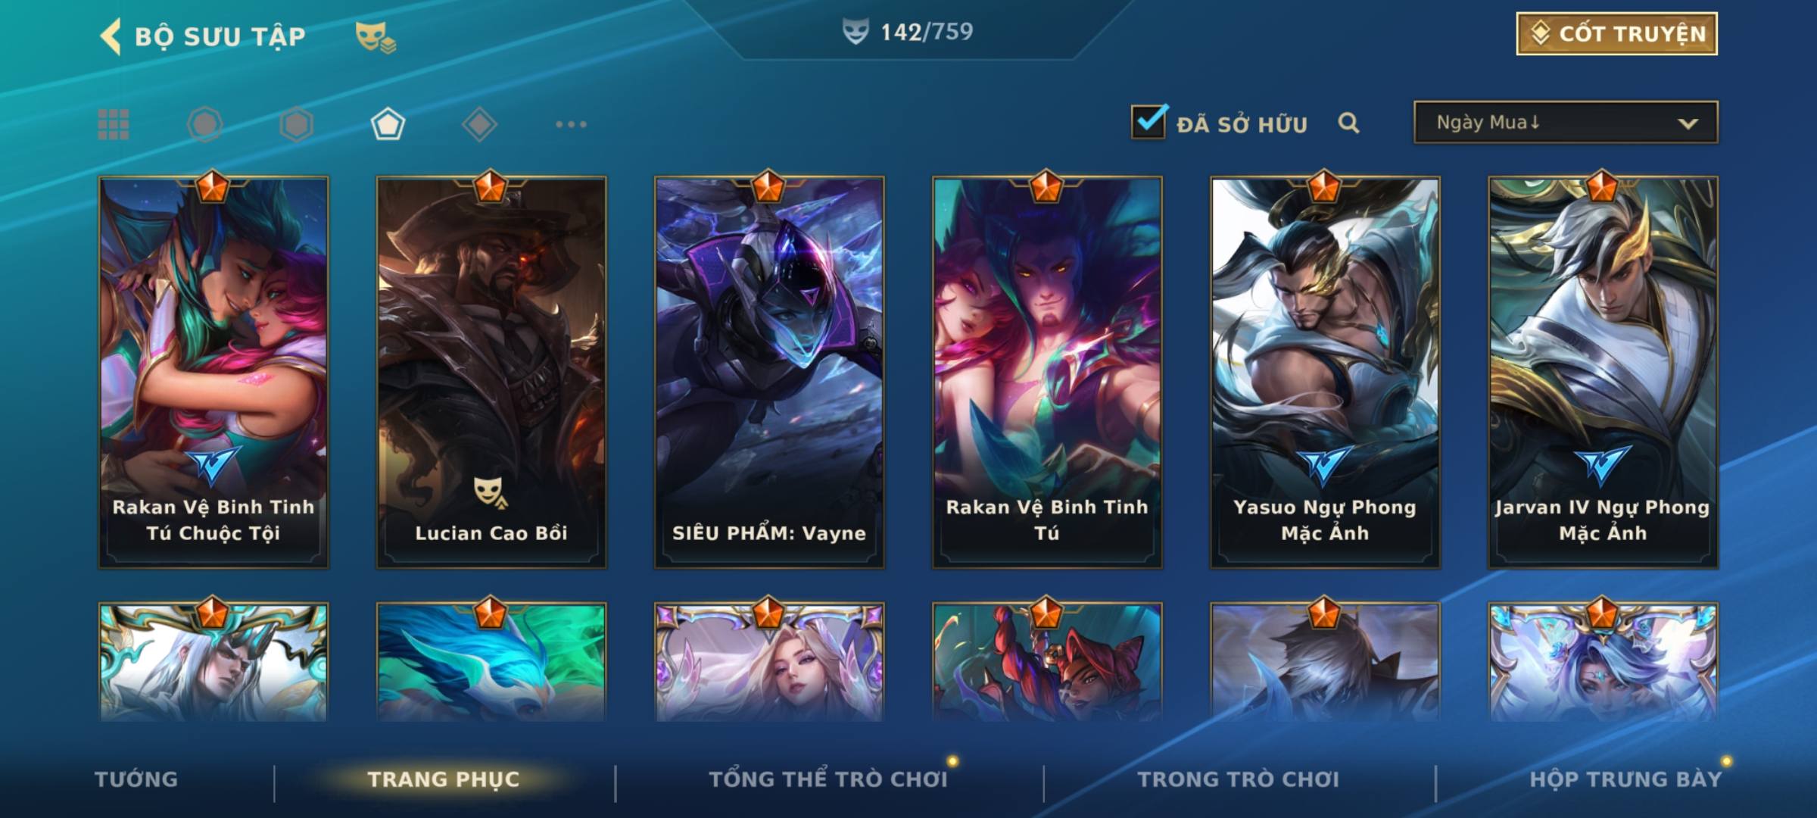This screenshot has width=1817, height=818.
Task: Switch to the Tướng tab
Action: coord(136,779)
